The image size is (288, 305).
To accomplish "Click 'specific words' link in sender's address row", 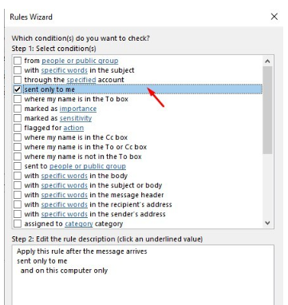I will (64, 214).
